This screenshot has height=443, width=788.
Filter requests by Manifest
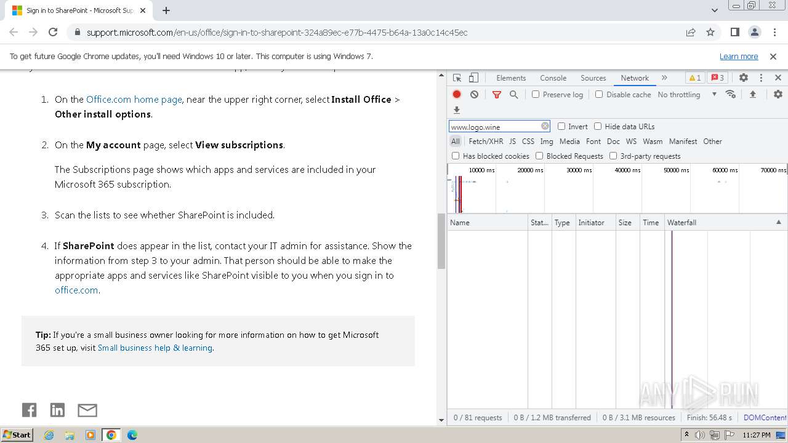click(683, 141)
